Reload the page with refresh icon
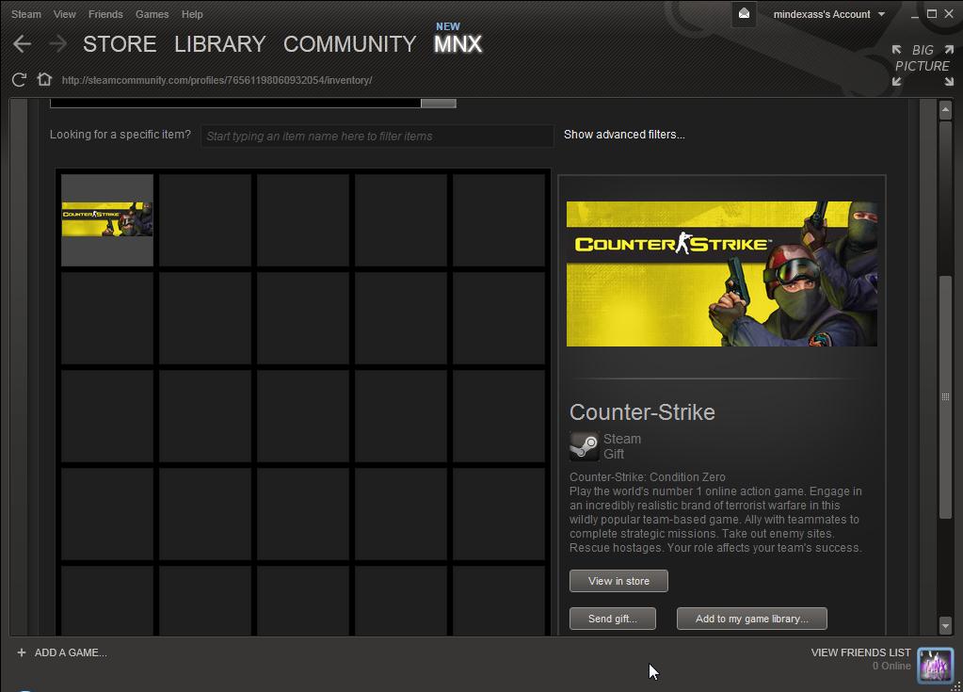Viewport: 963px width, 692px height. tap(19, 80)
